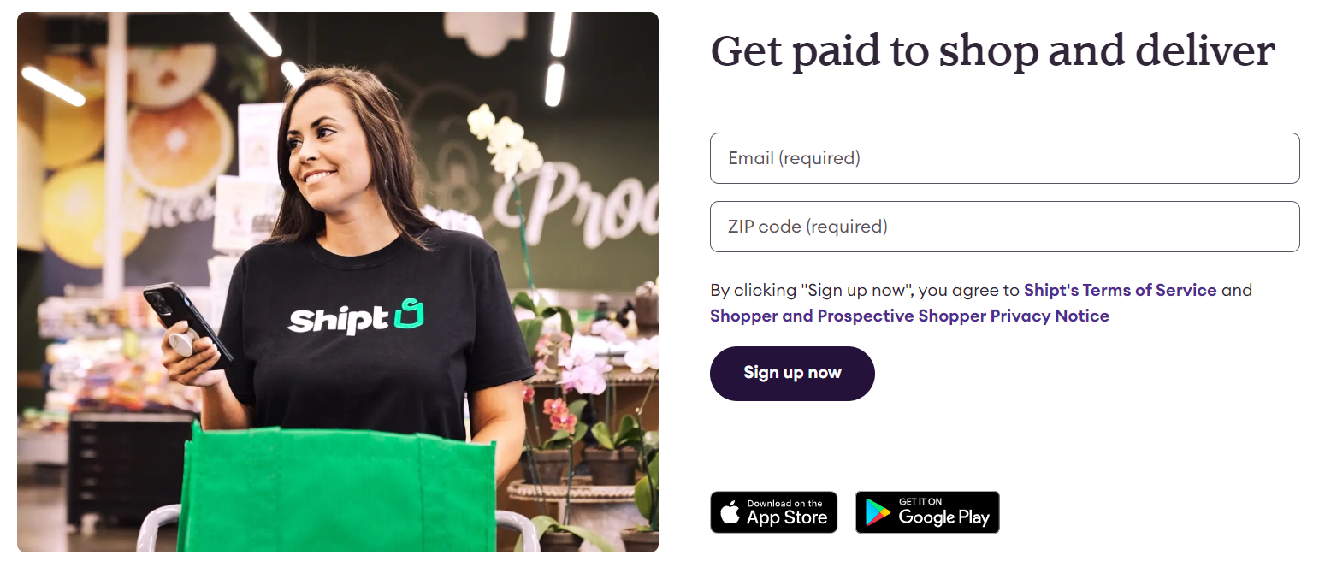Click the Get paid to shop and deliver heading
The height and width of the screenshot is (561, 1319).
(992, 51)
